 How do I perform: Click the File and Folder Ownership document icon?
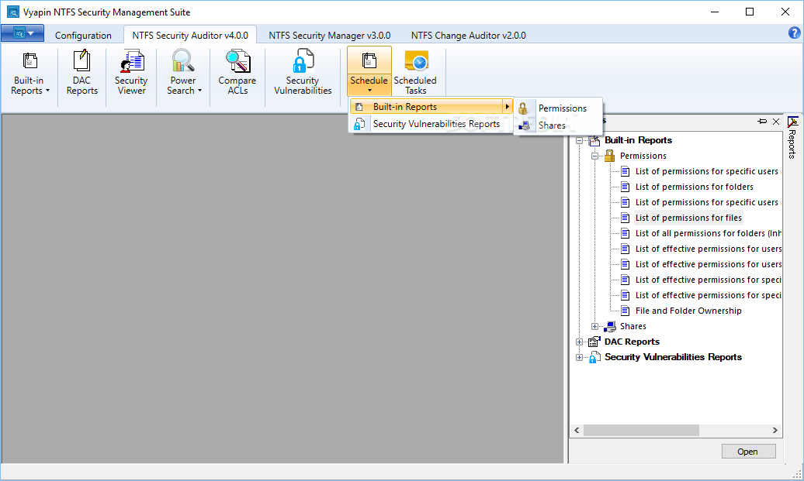click(625, 311)
